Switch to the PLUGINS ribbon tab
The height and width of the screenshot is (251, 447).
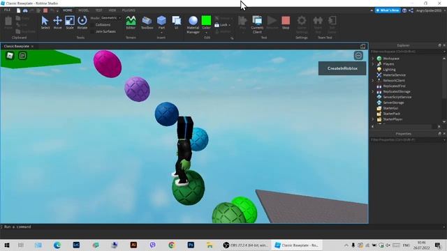coord(129,10)
